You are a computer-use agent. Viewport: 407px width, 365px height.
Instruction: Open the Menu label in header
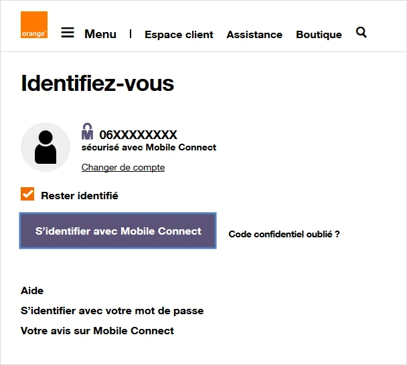[x=100, y=34]
